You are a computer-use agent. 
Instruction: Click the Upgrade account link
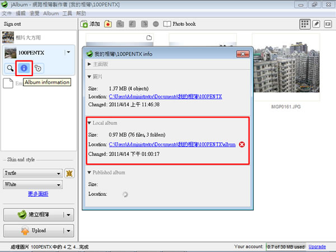(x=317, y=246)
